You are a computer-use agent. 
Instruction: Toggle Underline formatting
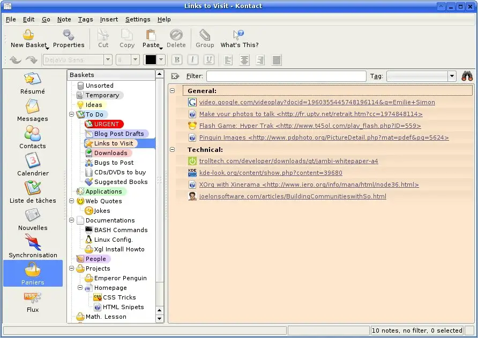pos(209,60)
